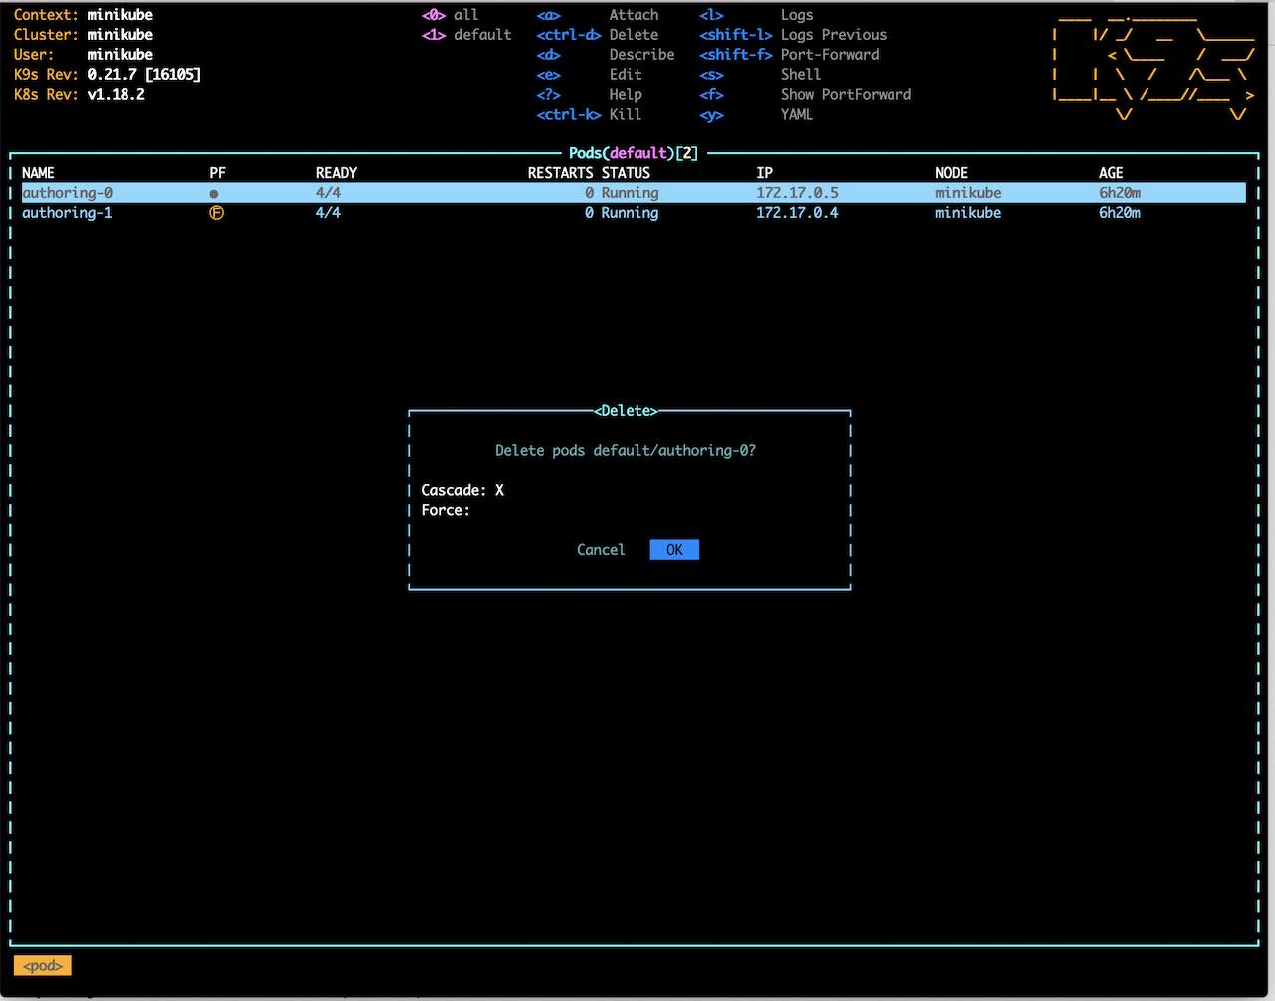This screenshot has height=1001, width=1275.
Task: Click the AGE column header
Action: click(1111, 173)
